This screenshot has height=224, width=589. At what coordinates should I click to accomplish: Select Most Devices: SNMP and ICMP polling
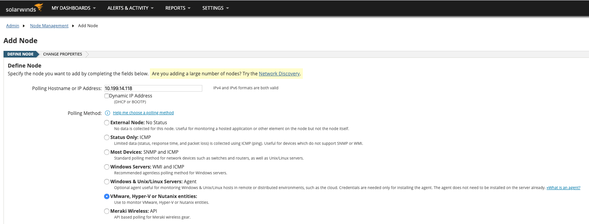point(107,152)
